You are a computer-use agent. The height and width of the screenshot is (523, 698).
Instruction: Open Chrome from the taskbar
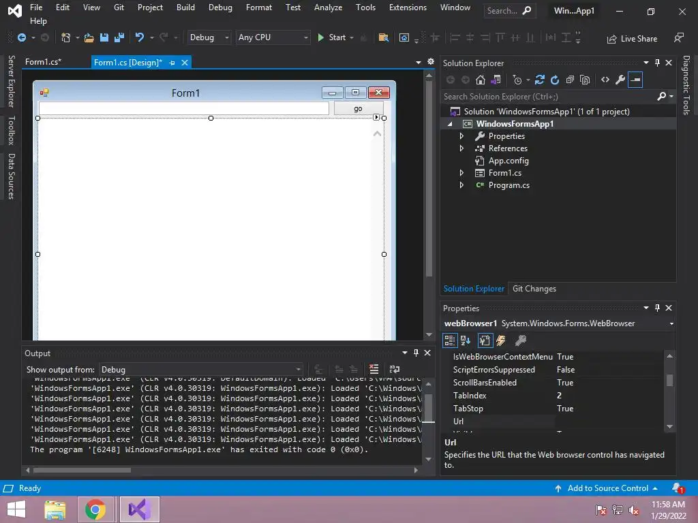point(95,509)
